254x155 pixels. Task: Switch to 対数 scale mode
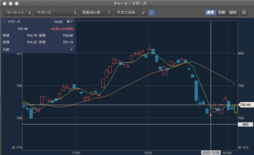(222, 12)
